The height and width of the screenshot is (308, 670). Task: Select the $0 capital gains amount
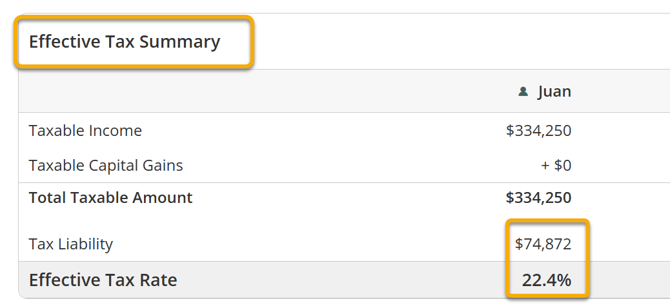[563, 166]
